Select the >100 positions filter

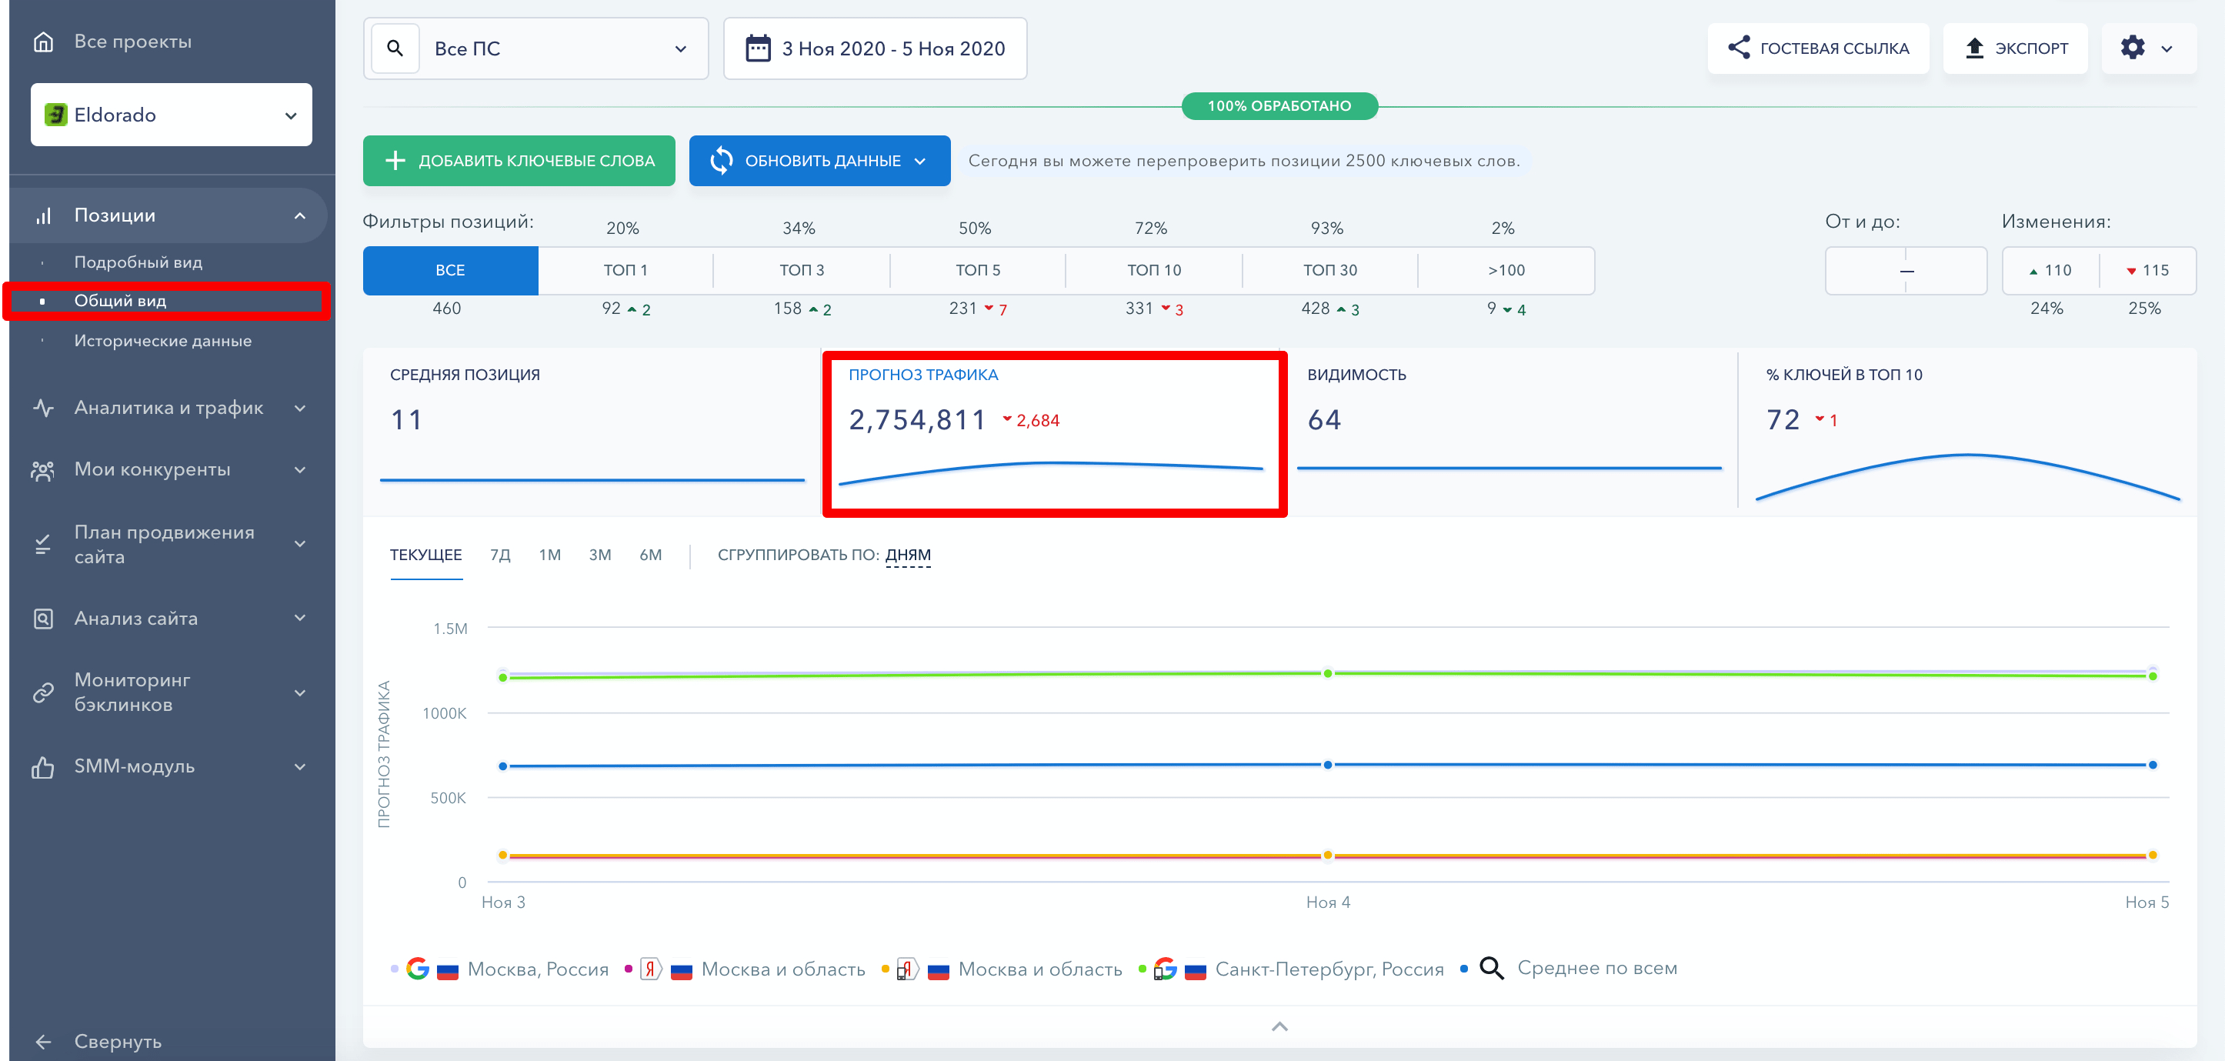pos(1506,272)
